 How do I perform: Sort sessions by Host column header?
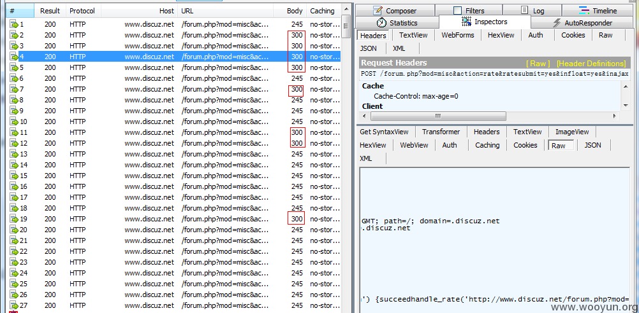click(x=140, y=11)
